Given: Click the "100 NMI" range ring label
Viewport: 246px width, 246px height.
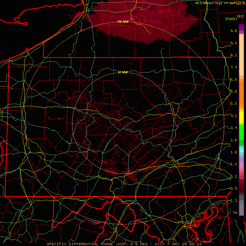Looking at the screenshot, I should [x=123, y=22].
